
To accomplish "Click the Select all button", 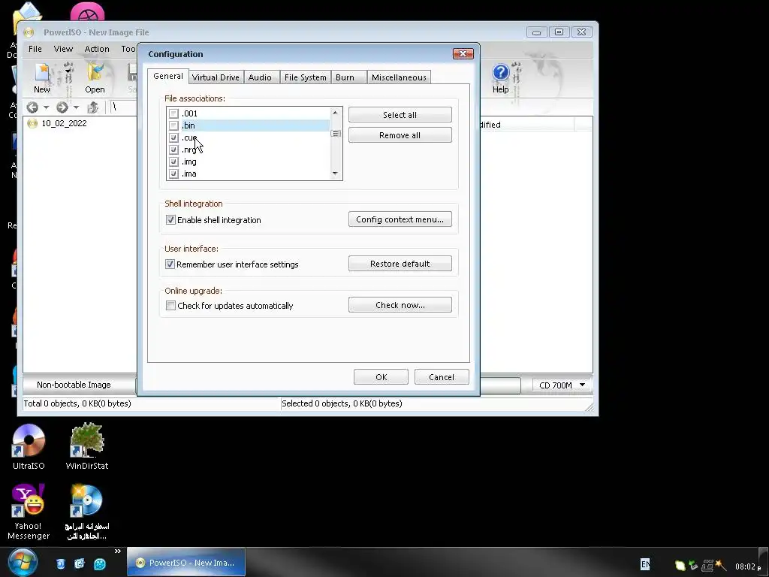I will (400, 115).
